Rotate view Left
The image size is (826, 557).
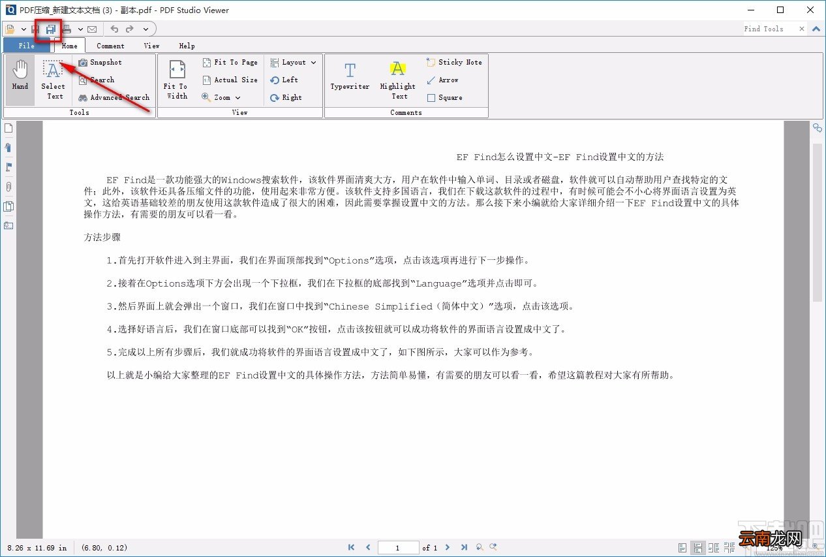[284, 80]
